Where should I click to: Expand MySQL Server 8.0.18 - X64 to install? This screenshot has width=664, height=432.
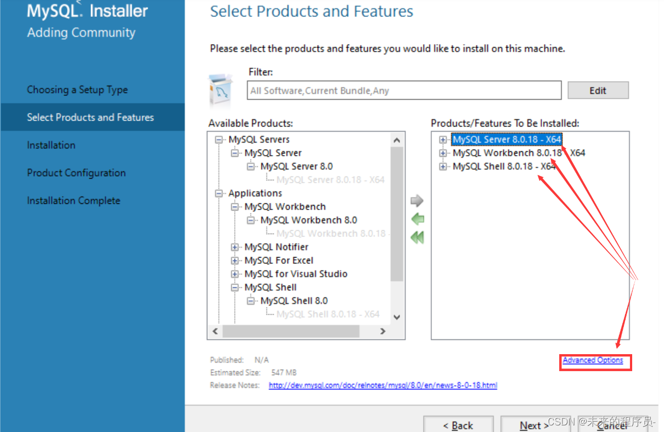pos(443,140)
